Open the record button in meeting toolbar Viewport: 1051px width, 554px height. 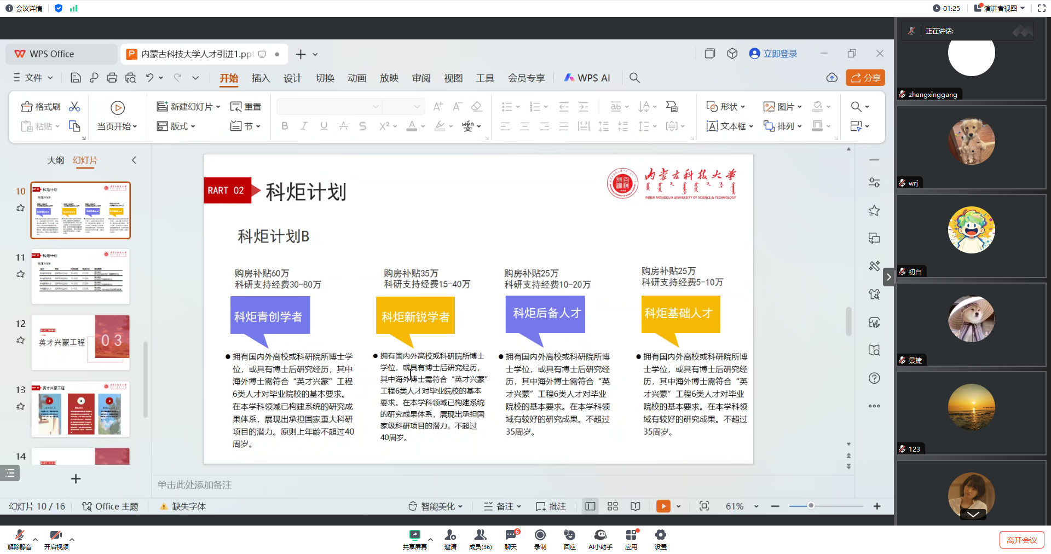tap(540, 535)
